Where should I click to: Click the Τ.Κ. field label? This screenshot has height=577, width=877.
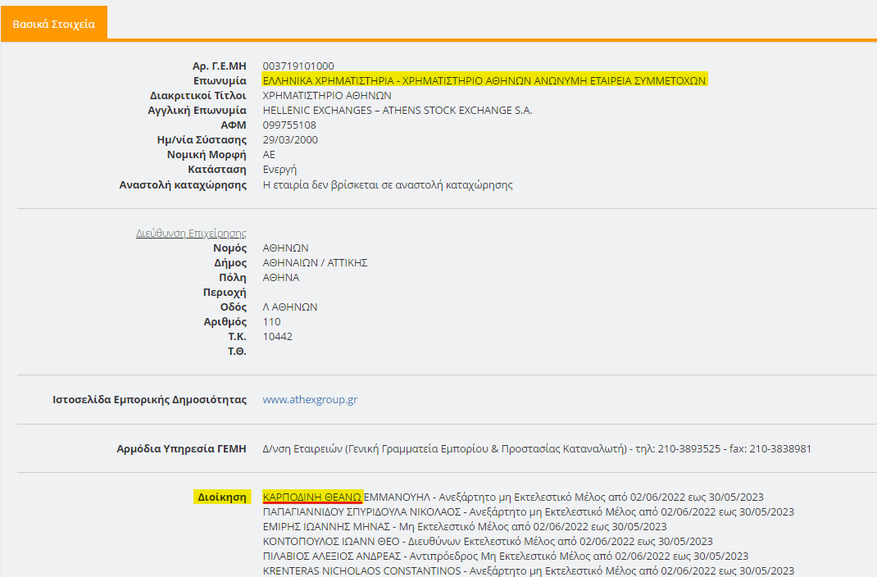237,337
